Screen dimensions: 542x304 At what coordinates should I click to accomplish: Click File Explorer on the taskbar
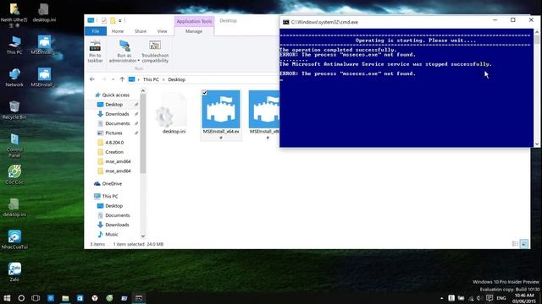65,298
